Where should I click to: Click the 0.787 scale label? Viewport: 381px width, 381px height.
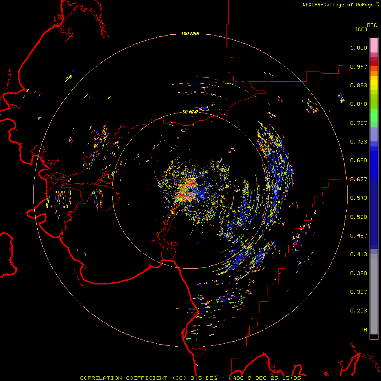point(359,123)
